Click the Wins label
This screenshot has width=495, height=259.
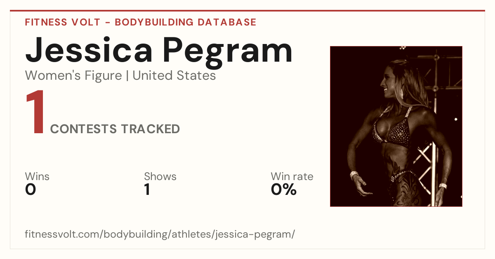(x=37, y=176)
